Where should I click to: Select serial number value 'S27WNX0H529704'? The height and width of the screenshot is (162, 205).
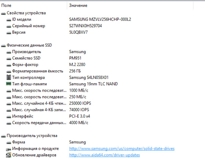point(85,26)
